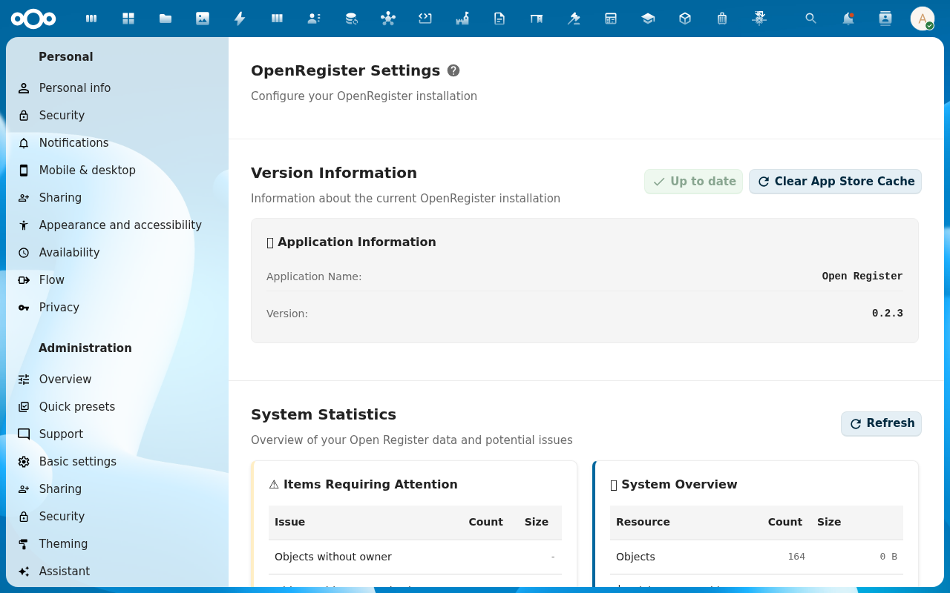Screen dimensions: 950x593
Task: Open Personal Sharing settings
Action: coord(117,197)
